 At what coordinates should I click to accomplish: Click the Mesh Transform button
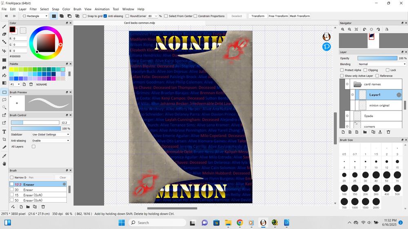point(300,16)
